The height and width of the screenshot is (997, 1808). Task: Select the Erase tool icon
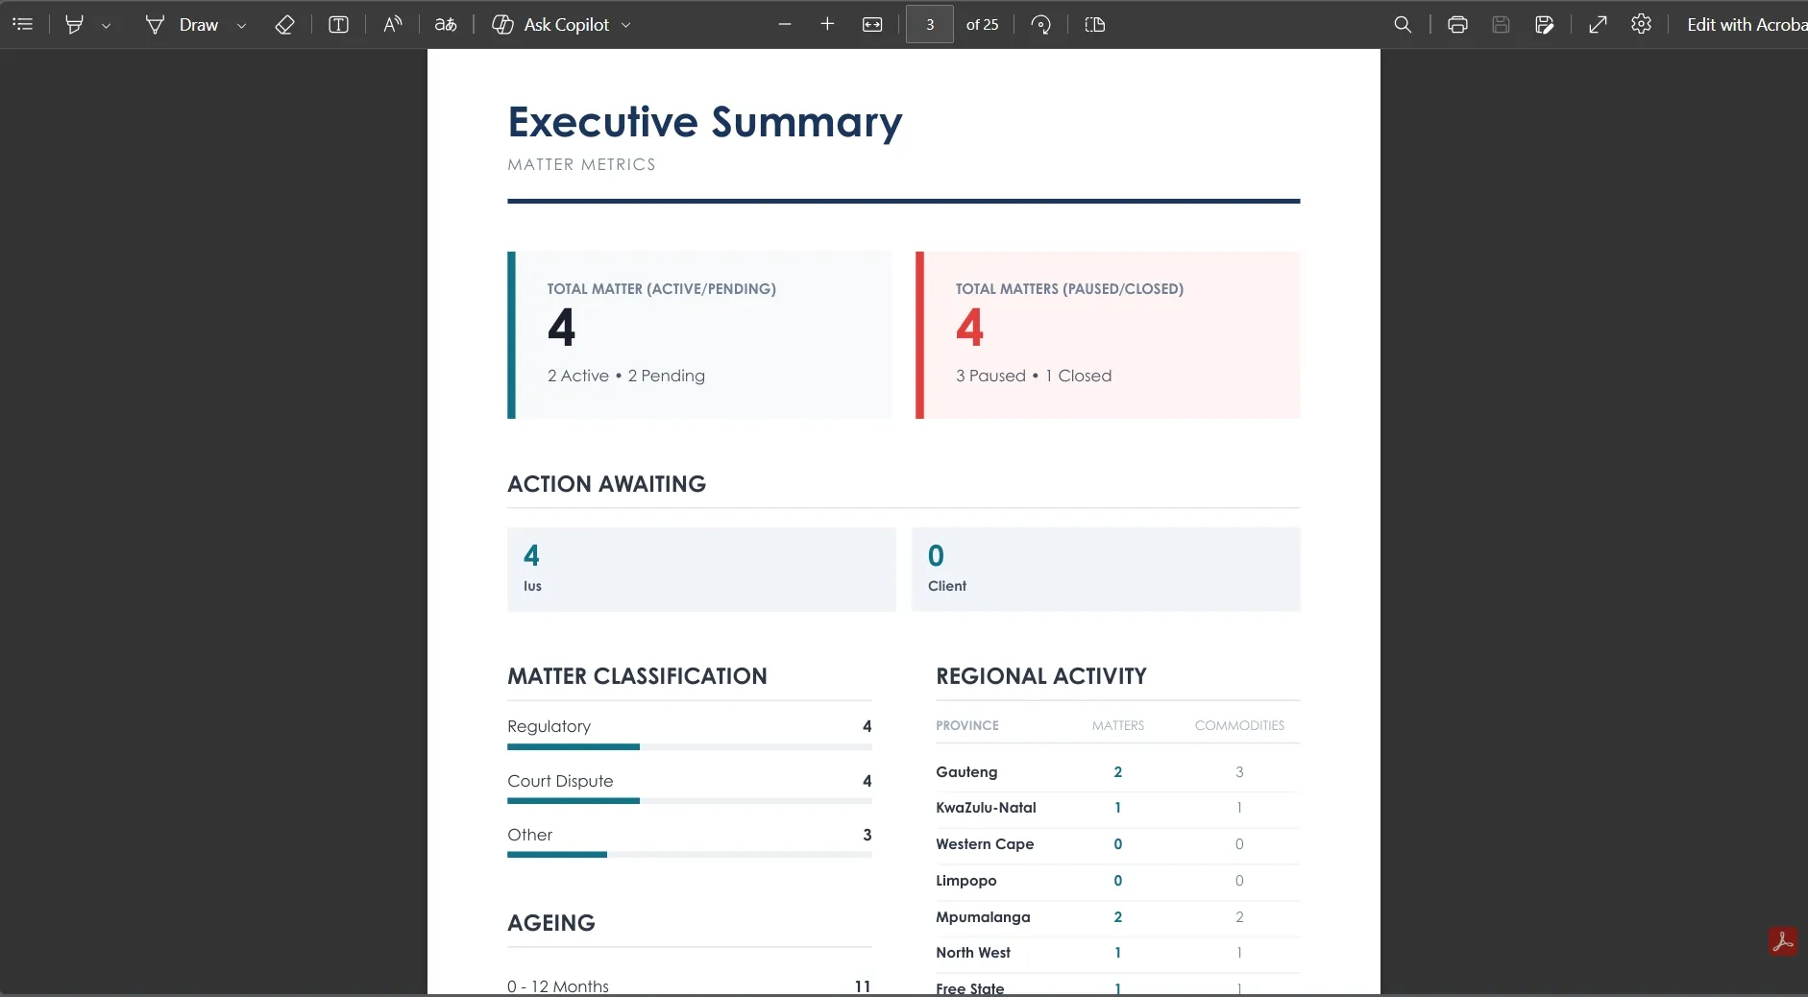[284, 25]
